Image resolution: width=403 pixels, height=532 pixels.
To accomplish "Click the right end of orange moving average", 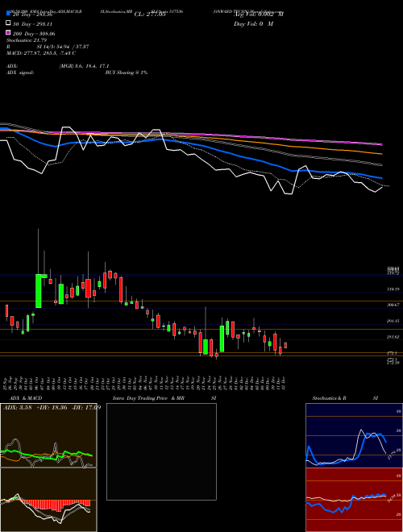I will [381, 154].
